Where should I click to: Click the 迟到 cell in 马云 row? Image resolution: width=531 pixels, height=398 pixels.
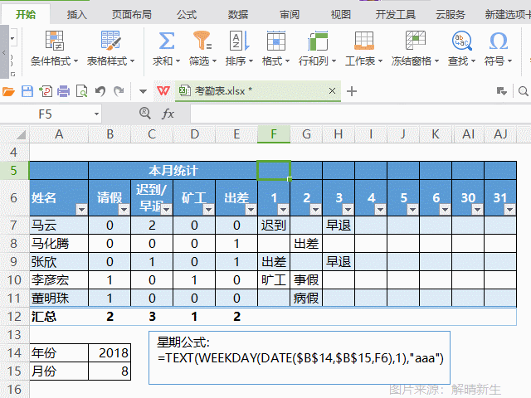click(274, 225)
